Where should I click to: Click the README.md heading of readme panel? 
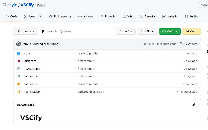click(26, 105)
